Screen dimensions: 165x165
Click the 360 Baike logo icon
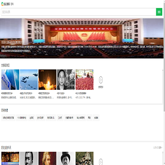click(2, 4)
